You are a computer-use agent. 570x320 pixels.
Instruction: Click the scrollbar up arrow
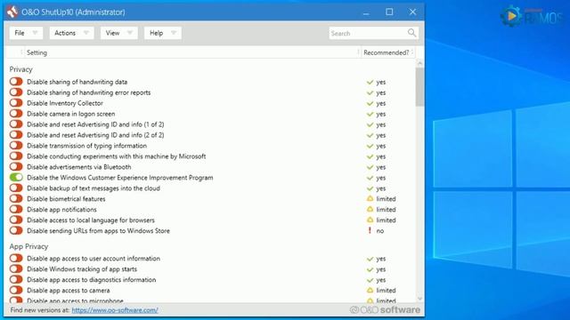coord(419,63)
